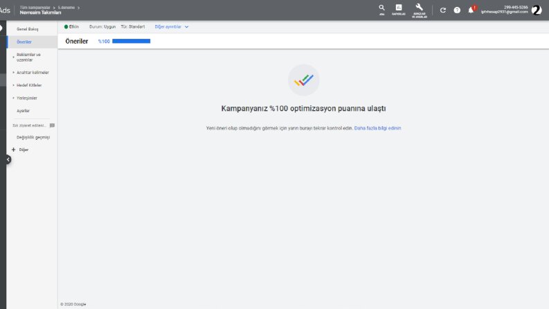Open the notifications bell icon
This screenshot has width=549, height=309.
pos(471,10)
